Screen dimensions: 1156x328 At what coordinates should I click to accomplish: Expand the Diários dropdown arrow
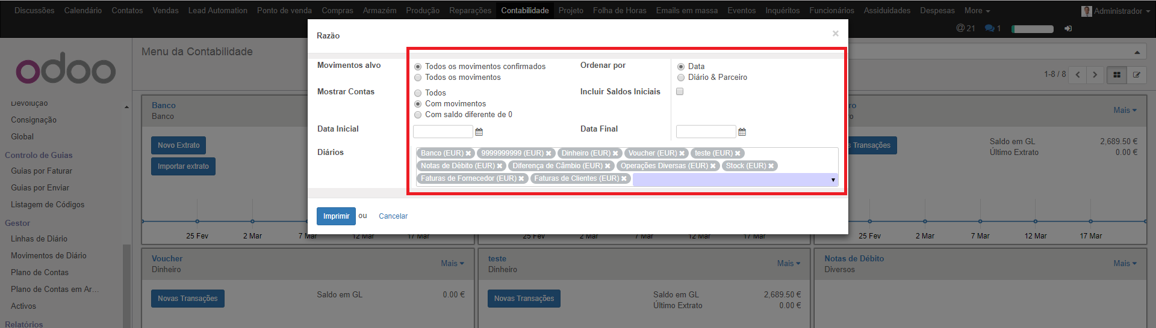833,180
